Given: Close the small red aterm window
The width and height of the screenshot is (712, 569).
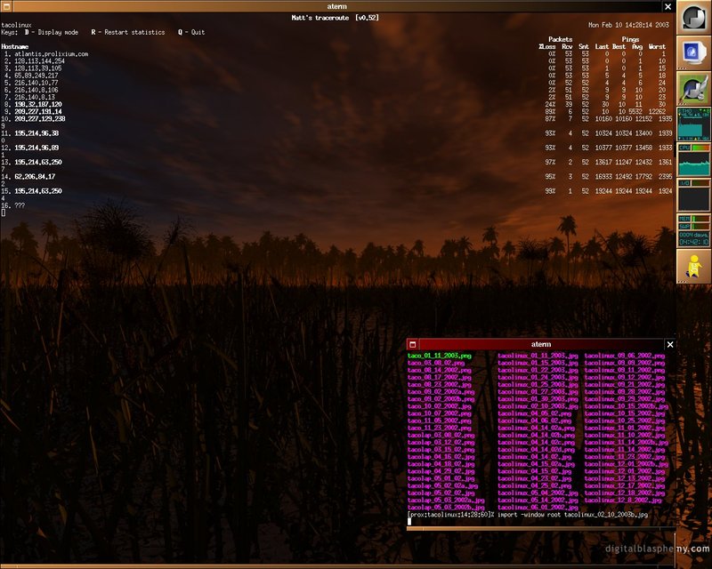Looking at the screenshot, I should pyautogui.click(x=670, y=344).
